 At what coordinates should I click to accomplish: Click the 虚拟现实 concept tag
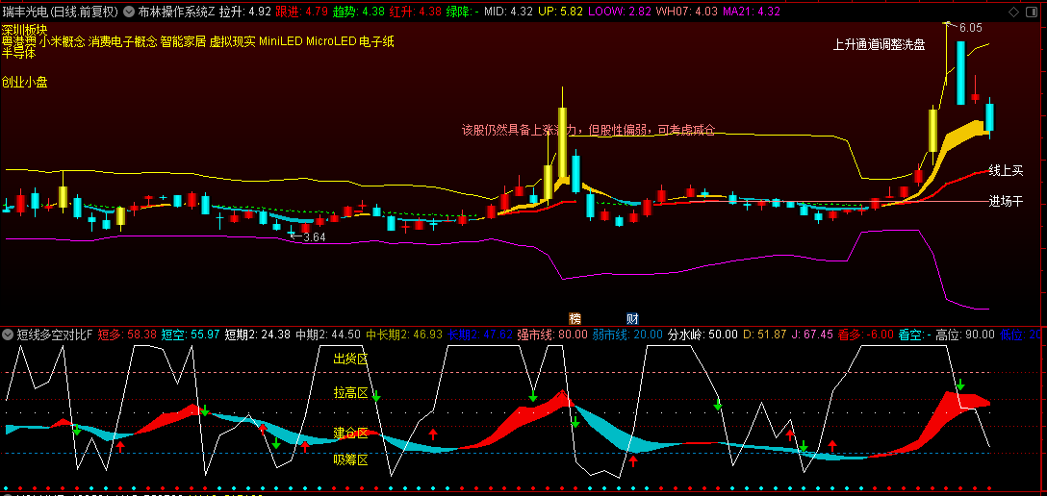point(233,41)
